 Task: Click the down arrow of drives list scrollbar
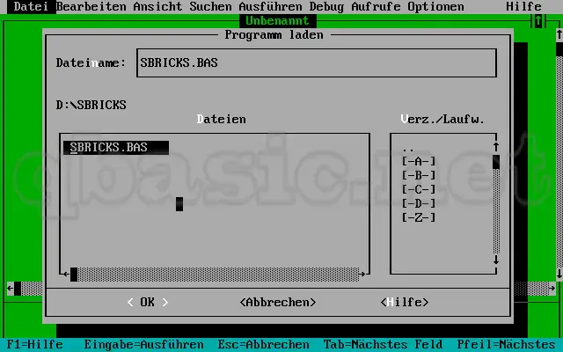pos(496,260)
